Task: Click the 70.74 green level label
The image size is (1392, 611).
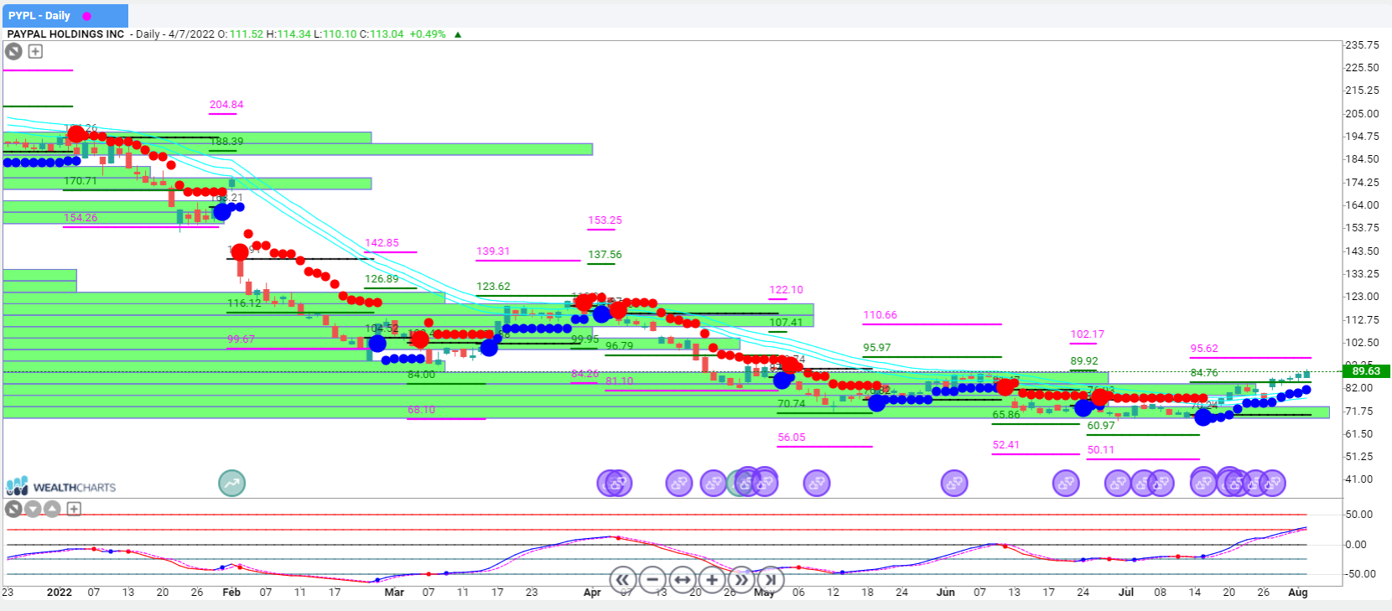Action: coord(792,404)
